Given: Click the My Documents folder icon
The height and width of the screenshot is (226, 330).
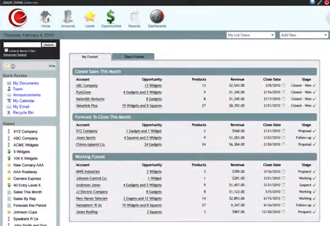Looking at the screenshot, I should pyautogui.click(x=9, y=83).
